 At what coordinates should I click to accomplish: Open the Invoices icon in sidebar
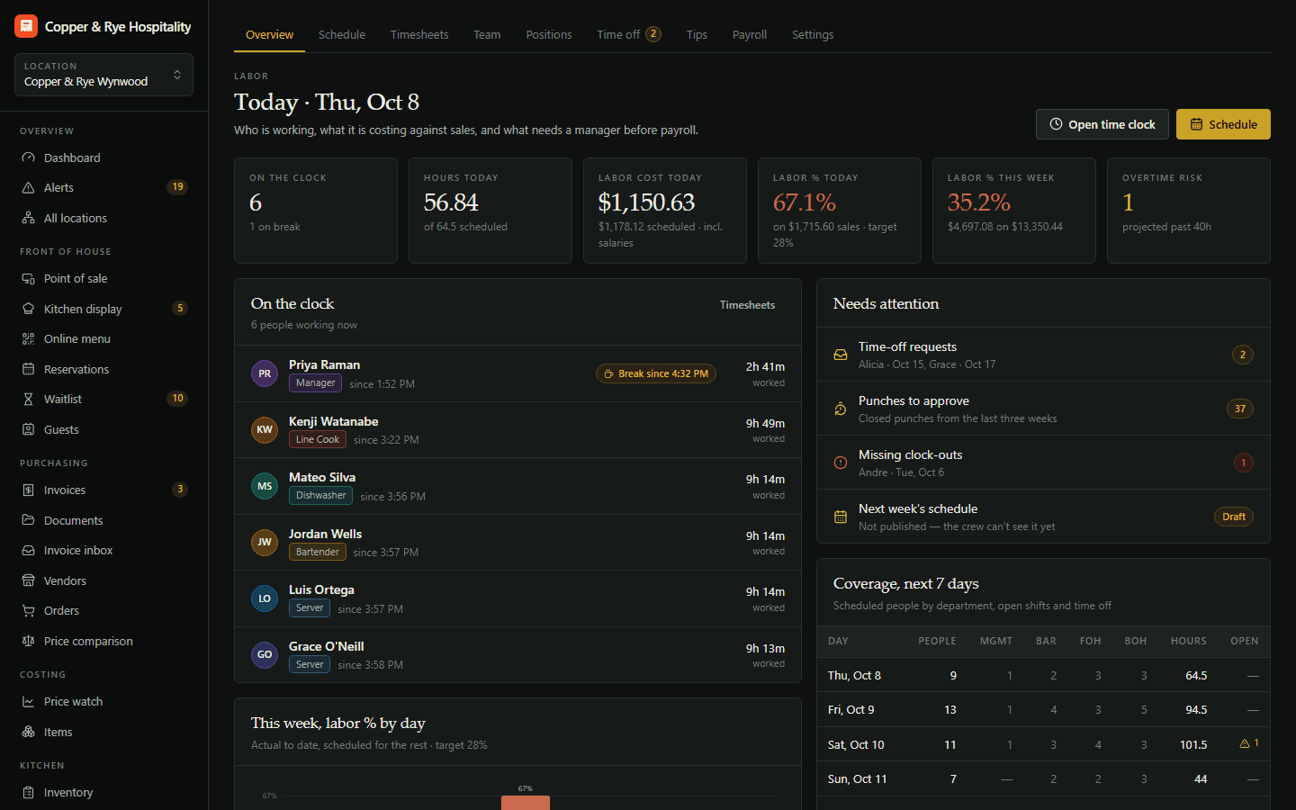(28, 490)
